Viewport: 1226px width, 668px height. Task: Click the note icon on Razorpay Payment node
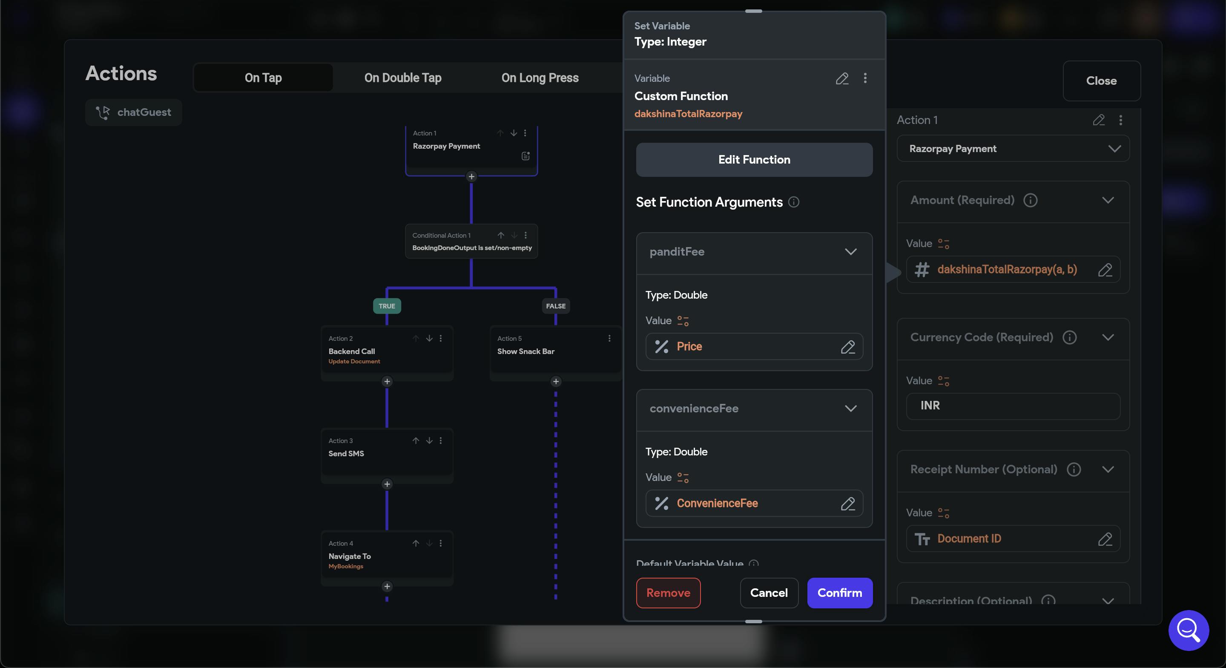click(x=525, y=156)
